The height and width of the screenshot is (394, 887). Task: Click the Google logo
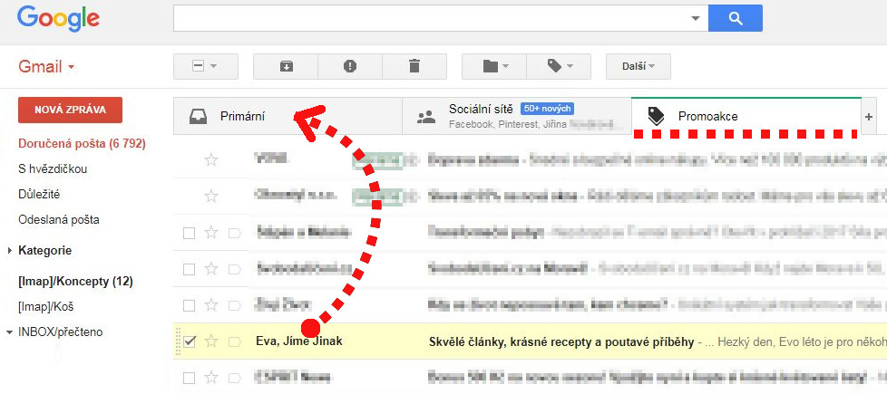(58, 19)
